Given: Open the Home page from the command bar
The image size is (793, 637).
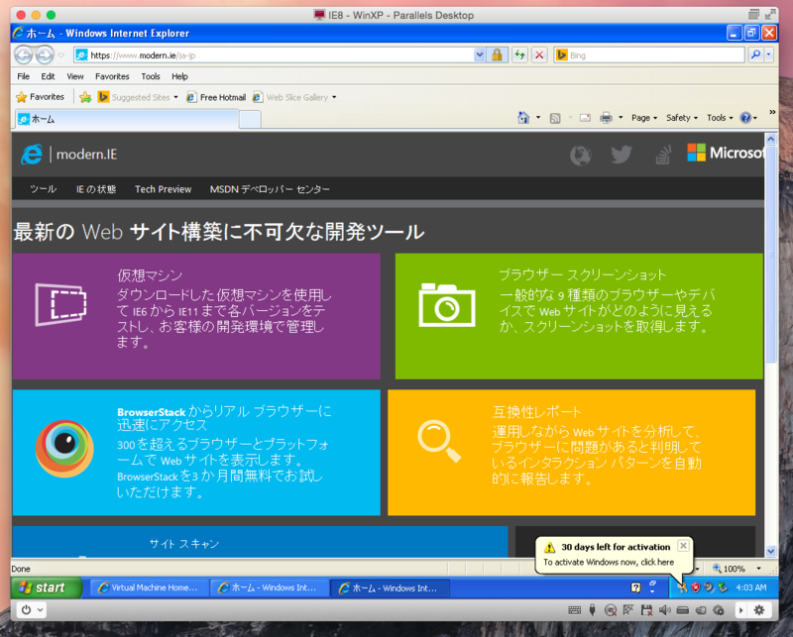Looking at the screenshot, I should tap(523, 117).
